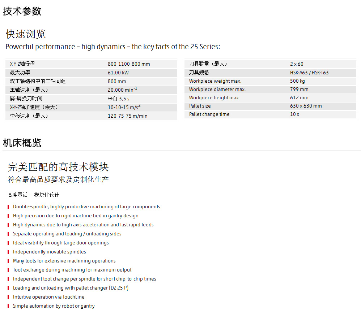The image size is (361, 326).
Task: Click the 快移速度（最大） row label
Action: tap(29, 116)
